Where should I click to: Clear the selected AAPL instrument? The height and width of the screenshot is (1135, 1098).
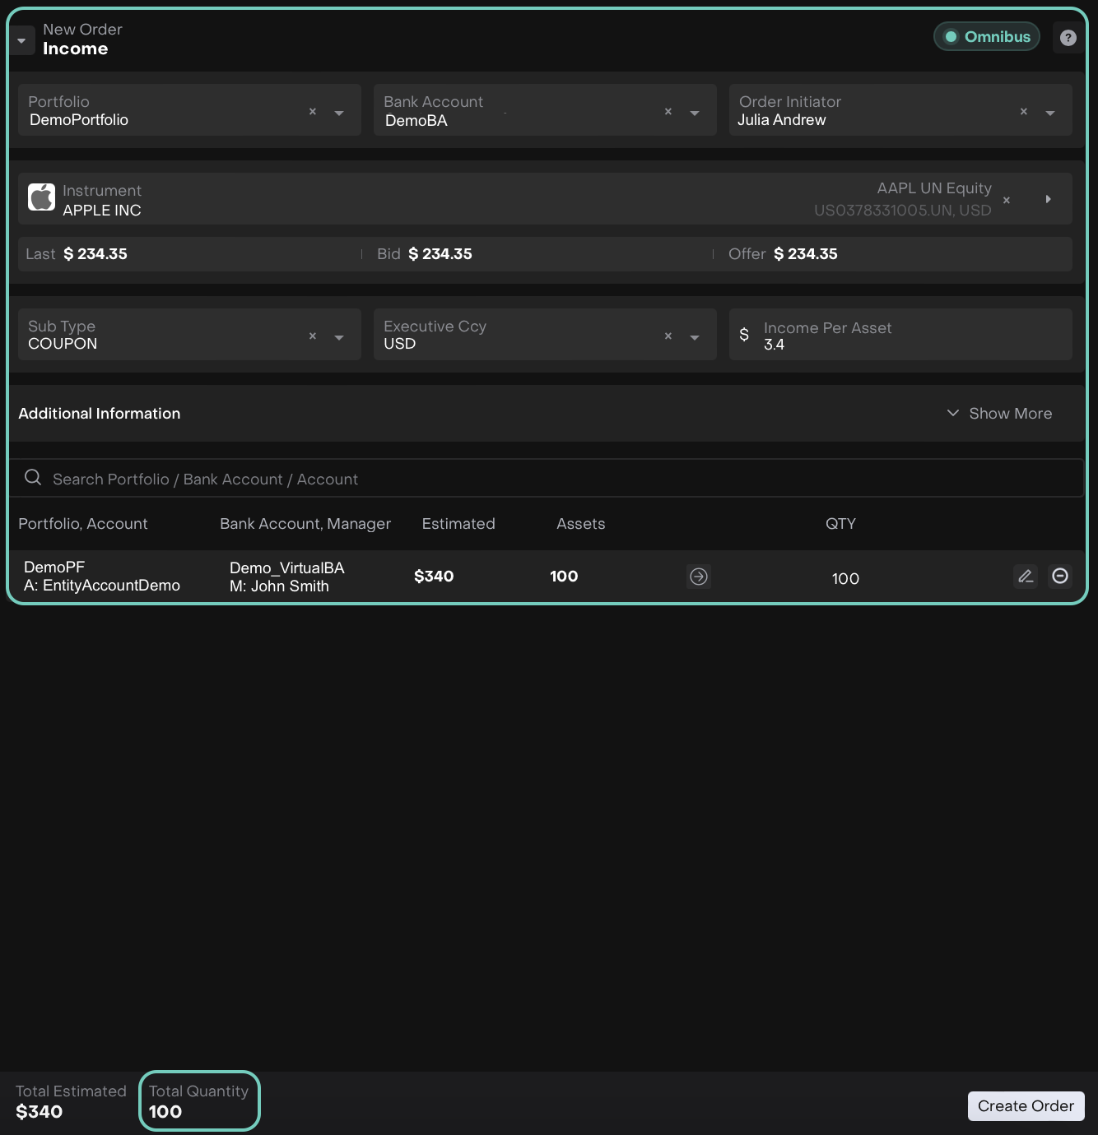[x=1007, y=200]
